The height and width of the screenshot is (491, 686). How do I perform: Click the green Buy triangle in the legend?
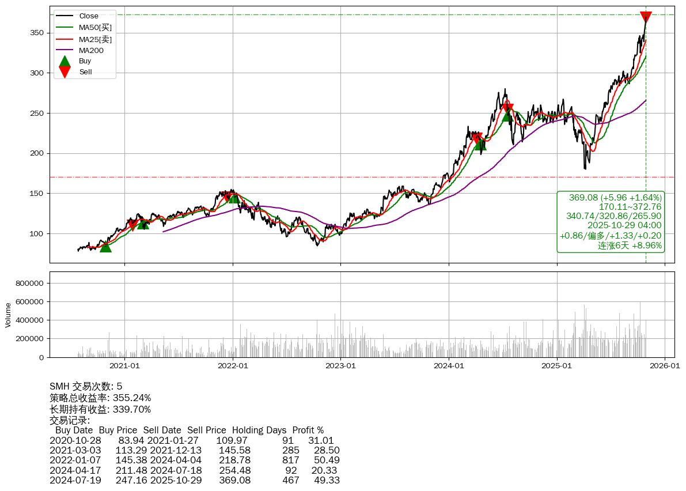click(x=65, y=61)
